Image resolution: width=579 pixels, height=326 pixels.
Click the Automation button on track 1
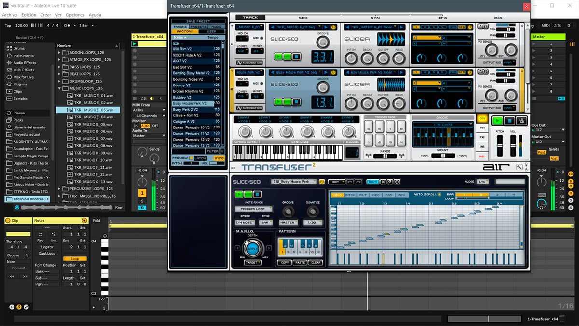click(x=249, y=63)
